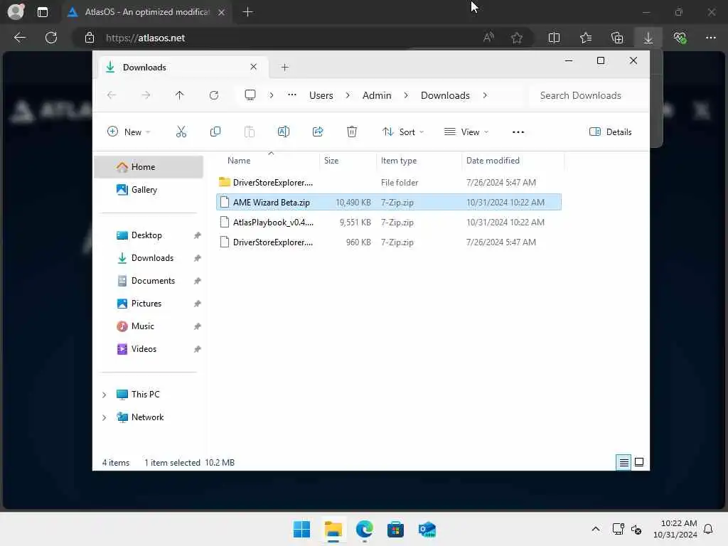Open Outlook from taskbar
This screenshot has width=728, height=546.
pos(427,529)
